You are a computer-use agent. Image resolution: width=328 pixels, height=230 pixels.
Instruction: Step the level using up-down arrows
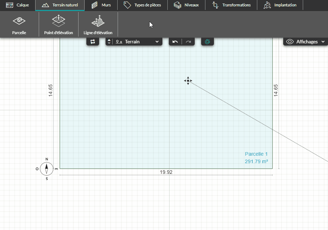click(x=109, y=42)
